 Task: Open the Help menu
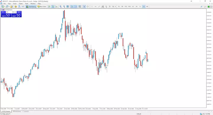pyautogui.click(x=39, y=4)
